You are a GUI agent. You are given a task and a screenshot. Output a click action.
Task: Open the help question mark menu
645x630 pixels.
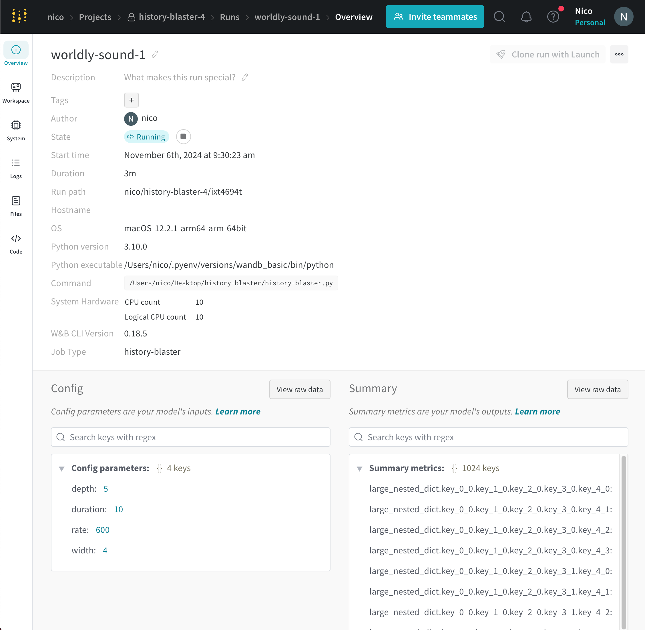point(553,17)
